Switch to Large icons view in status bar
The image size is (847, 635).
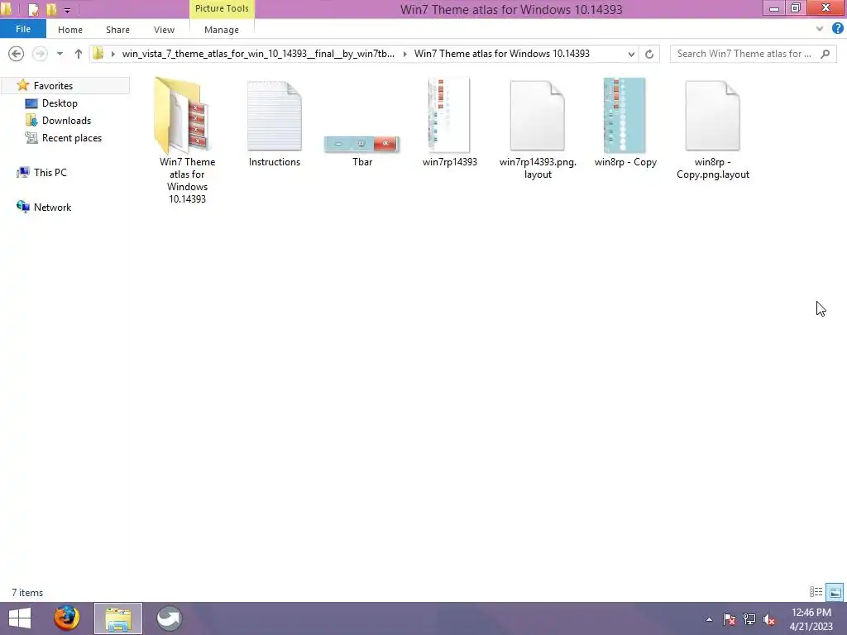click(835, 592)
